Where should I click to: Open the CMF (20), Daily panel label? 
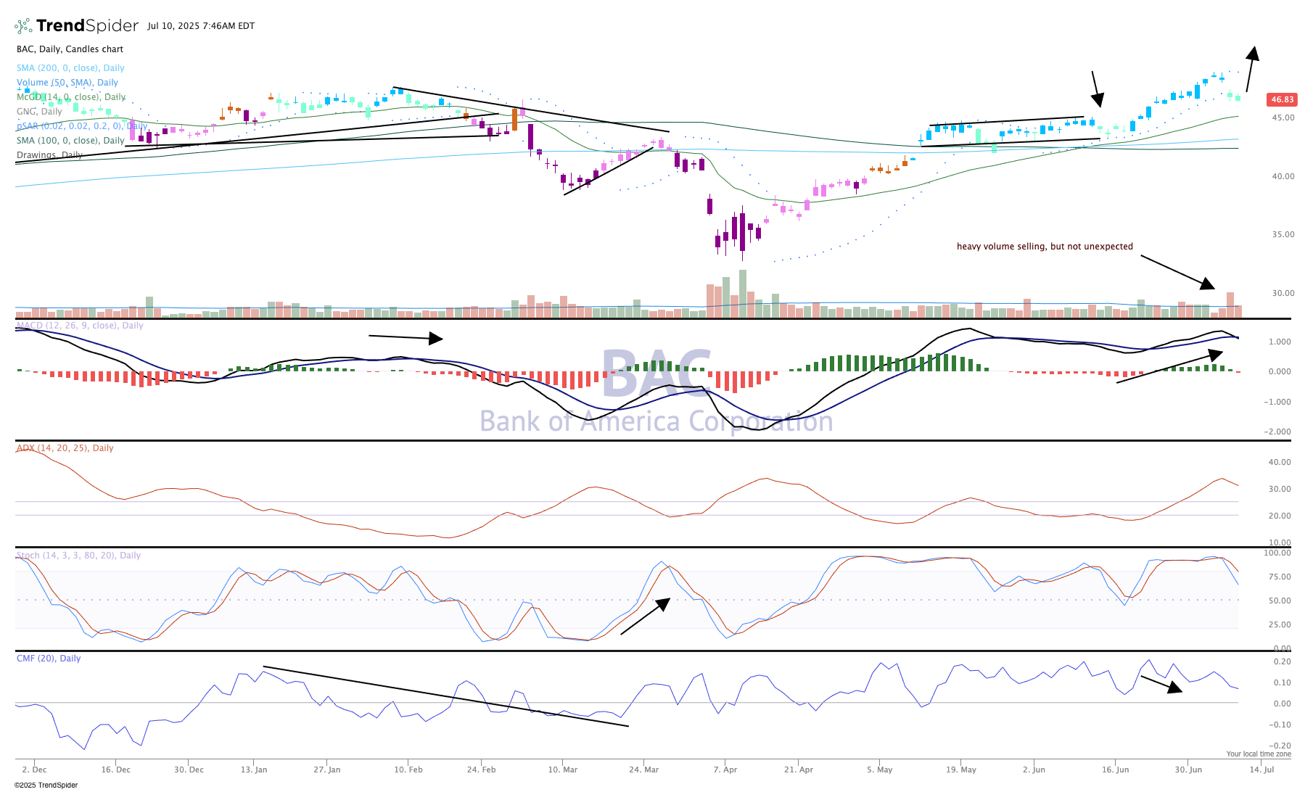(x=49, y=659)
